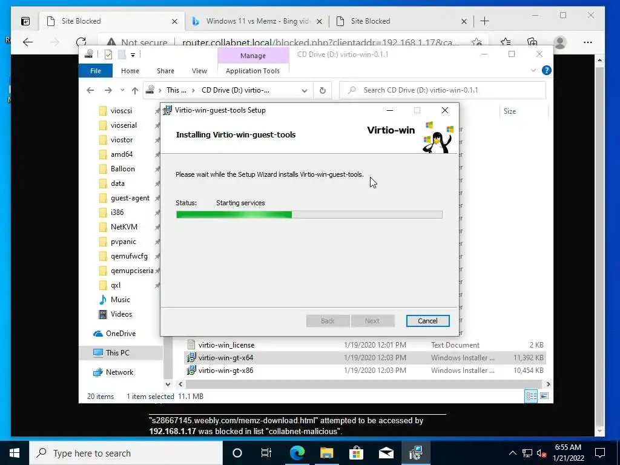The width and height of the screenshot is (620, 465).
Task: Open Edge profile avatar
Action: pyautogui.click(x=559, y=42)
